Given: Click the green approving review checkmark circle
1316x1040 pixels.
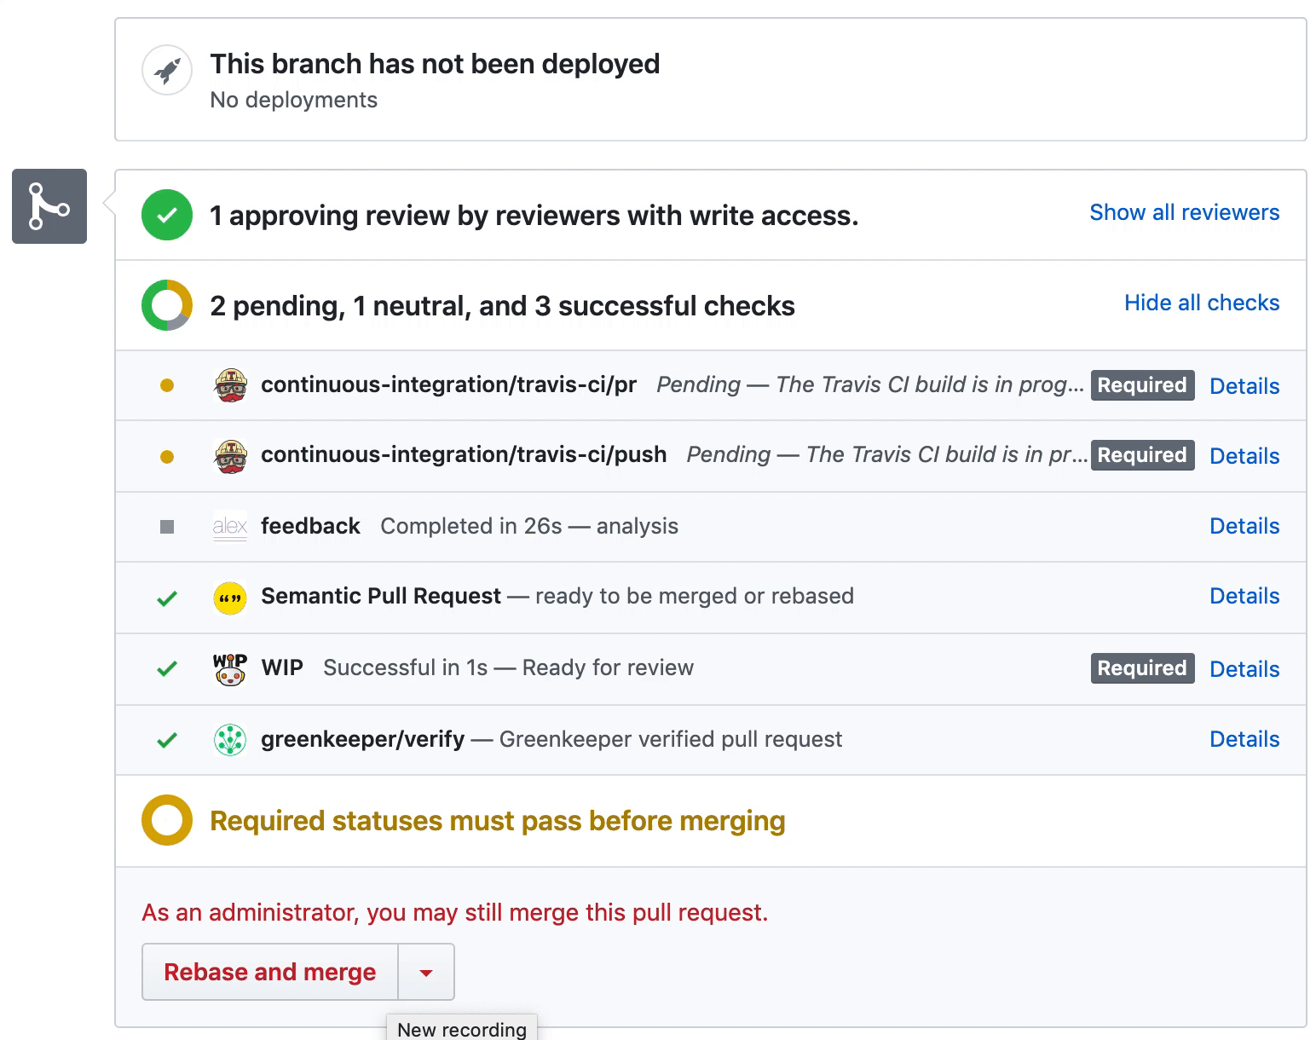Looking at the screenshot, I should (166, 215).
